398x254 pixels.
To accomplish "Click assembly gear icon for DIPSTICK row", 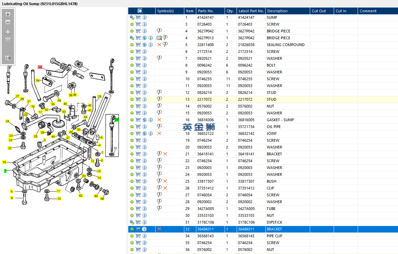I will tap(132, 222).
